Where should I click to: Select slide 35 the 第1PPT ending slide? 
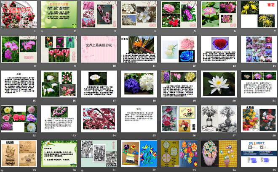259,154
